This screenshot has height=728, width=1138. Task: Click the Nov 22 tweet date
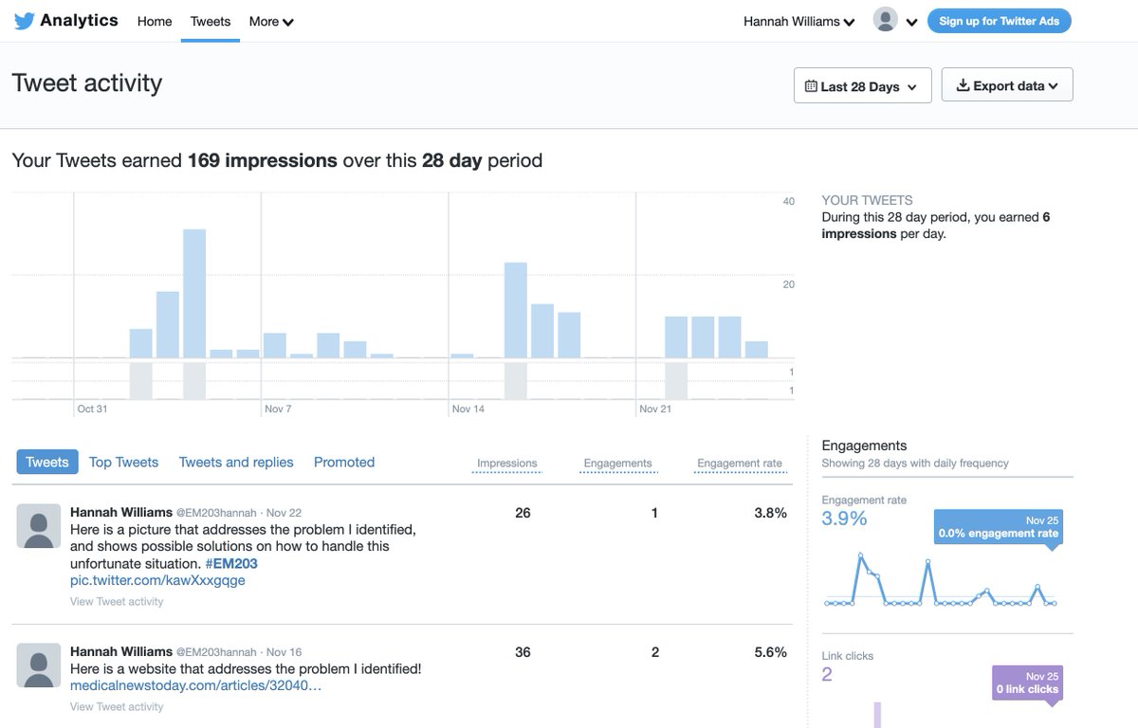coord(284,513)
